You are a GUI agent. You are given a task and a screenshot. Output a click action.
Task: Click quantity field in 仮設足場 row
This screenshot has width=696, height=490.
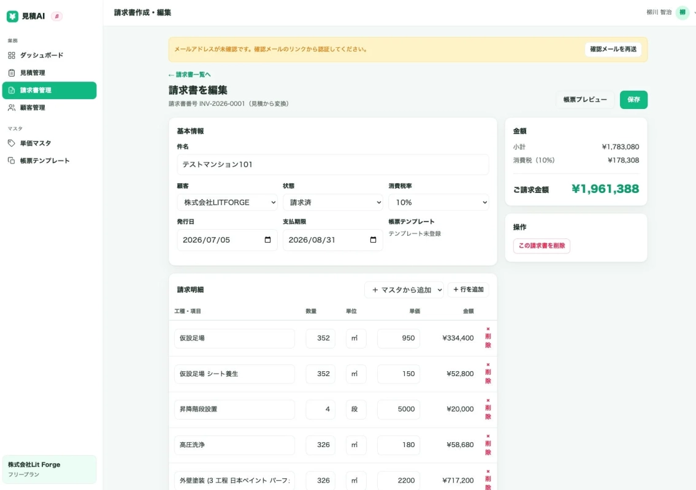pos(321,338)
